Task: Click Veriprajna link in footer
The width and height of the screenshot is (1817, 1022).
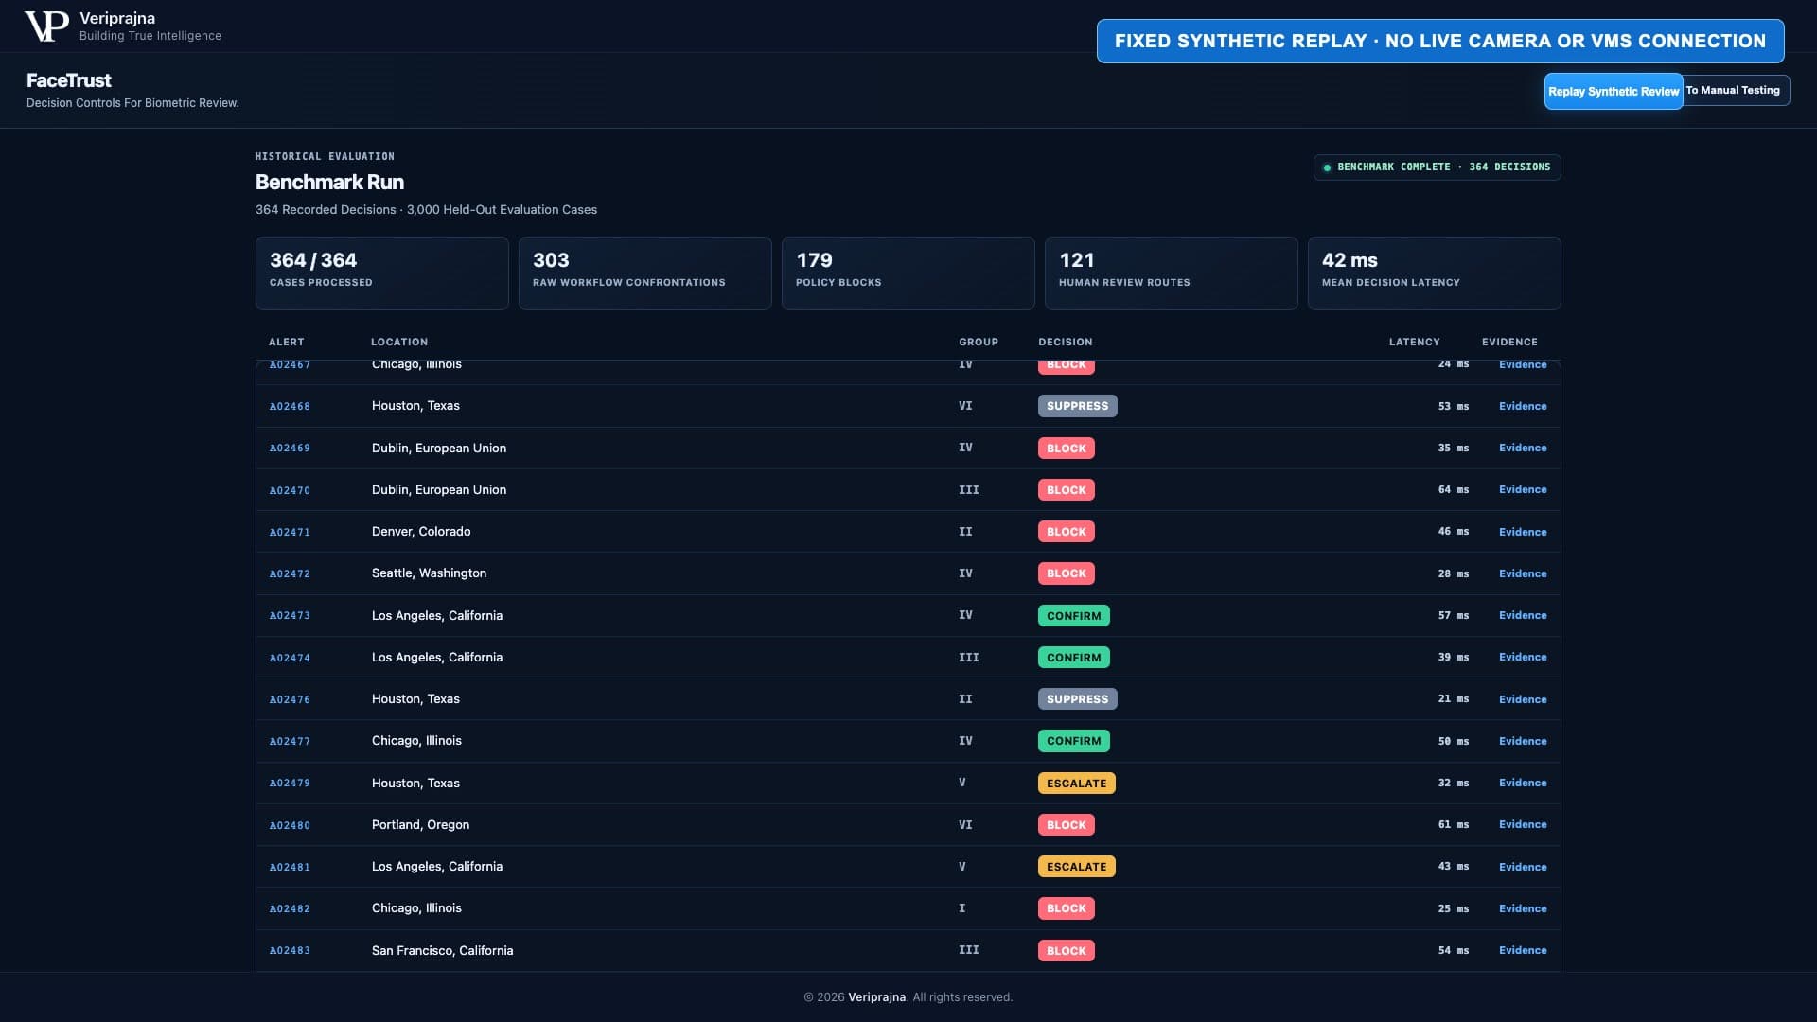Action: click(x=876, y=997)
